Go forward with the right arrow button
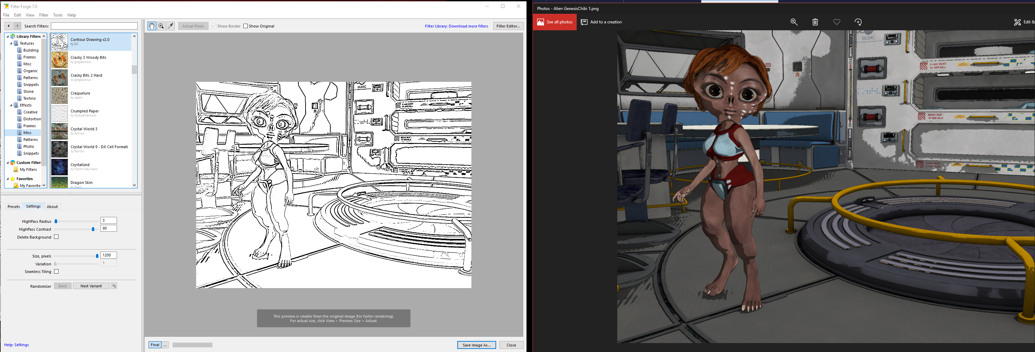 click(17, 26)
